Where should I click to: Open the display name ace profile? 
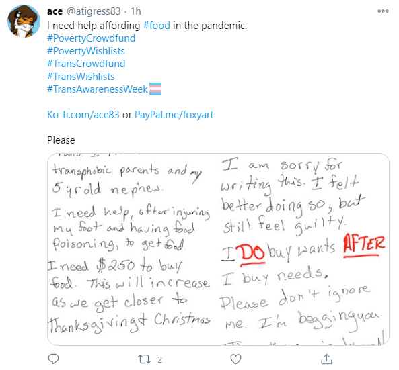click(x=55, y=11)
